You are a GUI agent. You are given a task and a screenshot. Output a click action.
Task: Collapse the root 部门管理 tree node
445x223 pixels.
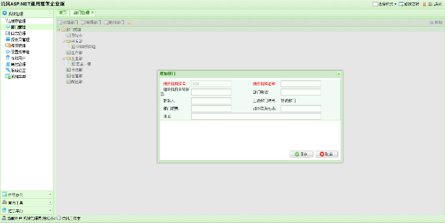(x=59, y=30)
